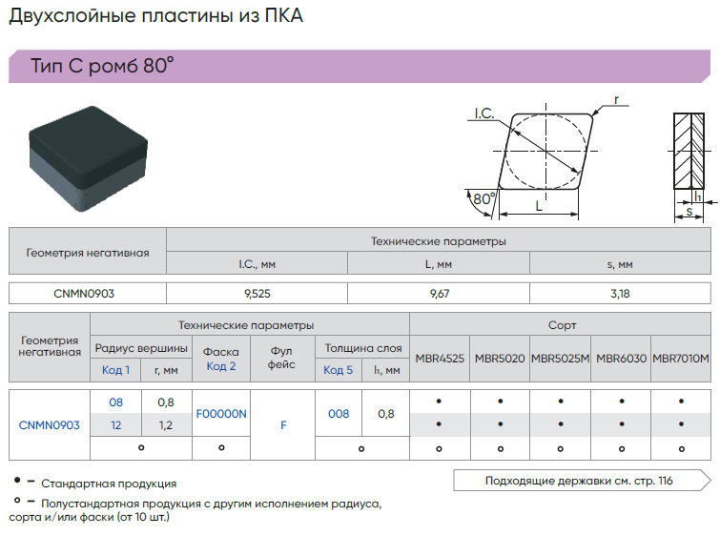Click hollow circle under MBR6030 column
Screen dimensions: 720x536
(622, 449)
